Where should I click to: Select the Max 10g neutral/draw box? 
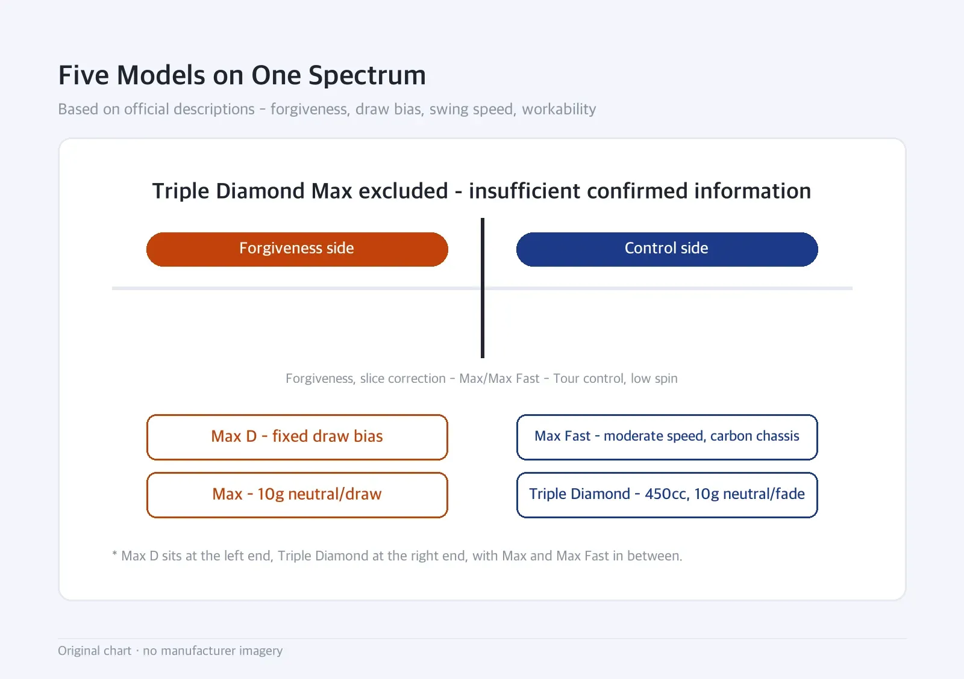(x=297, y=495)
